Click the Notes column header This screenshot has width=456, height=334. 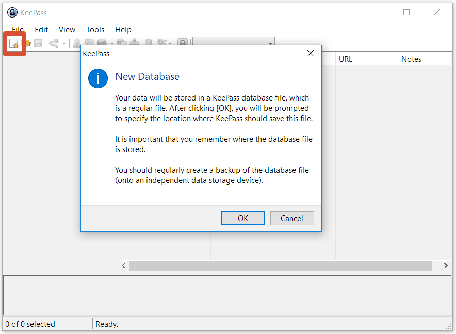click(x=425, y=59)
